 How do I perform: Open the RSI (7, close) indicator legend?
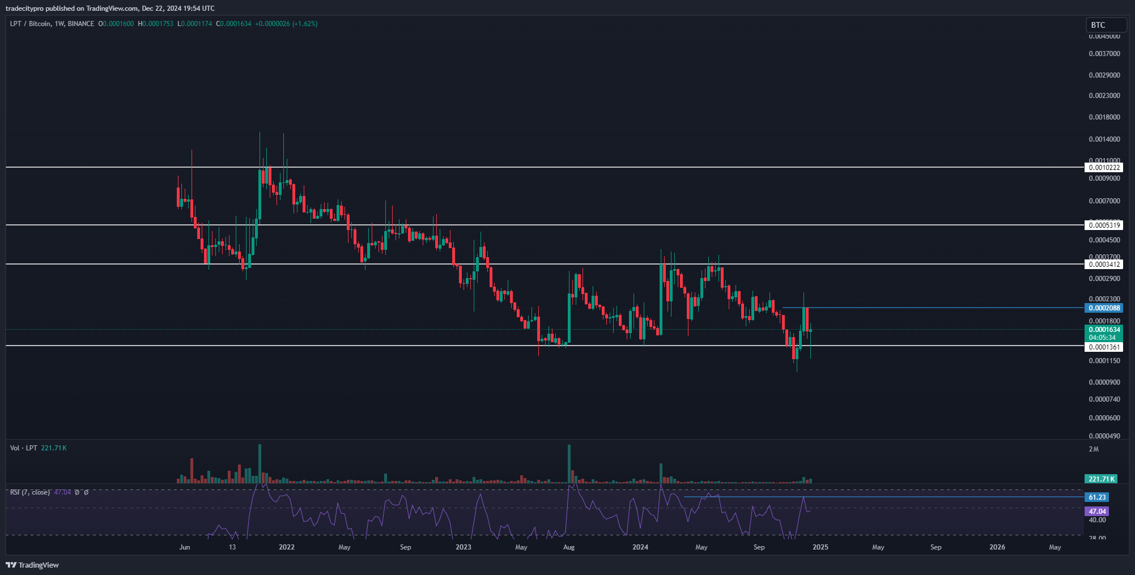[30, 492]
